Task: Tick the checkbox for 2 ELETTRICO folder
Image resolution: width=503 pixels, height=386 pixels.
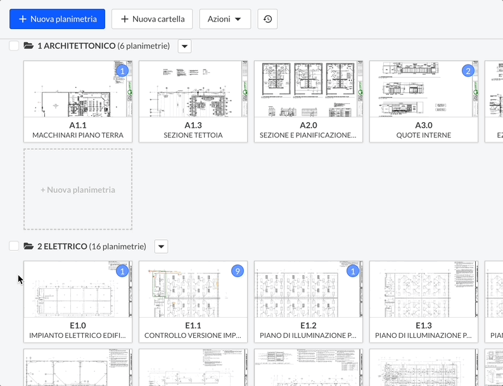Action: tap(14, 246)
